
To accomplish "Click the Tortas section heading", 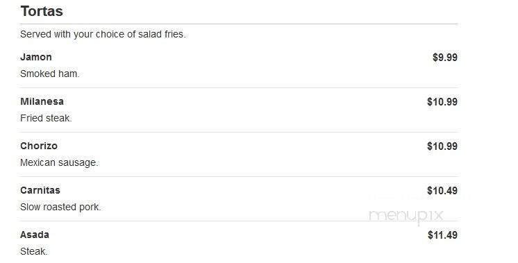I will (x=42, y=11).
